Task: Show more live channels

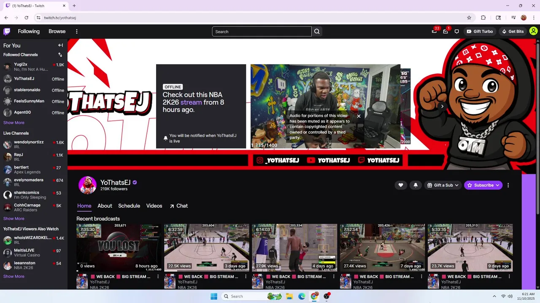Action: pyautogui.click(x=14, y=218)
